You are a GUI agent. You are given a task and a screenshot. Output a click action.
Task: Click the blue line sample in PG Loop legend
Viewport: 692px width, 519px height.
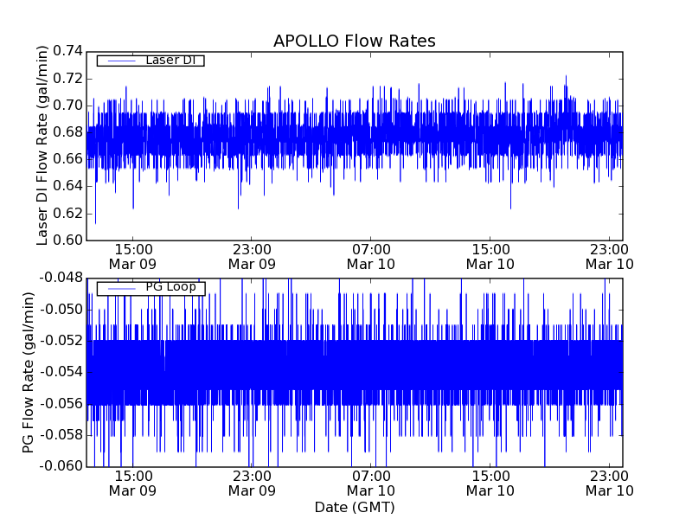[x=121, y=288]
